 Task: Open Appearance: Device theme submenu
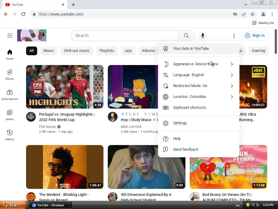pyautogui.click(x=198, y=64)
